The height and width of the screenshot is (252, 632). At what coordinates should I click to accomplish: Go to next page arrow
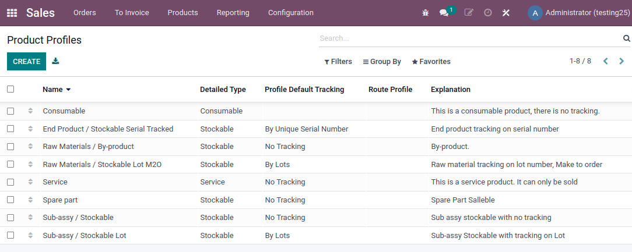622,61
